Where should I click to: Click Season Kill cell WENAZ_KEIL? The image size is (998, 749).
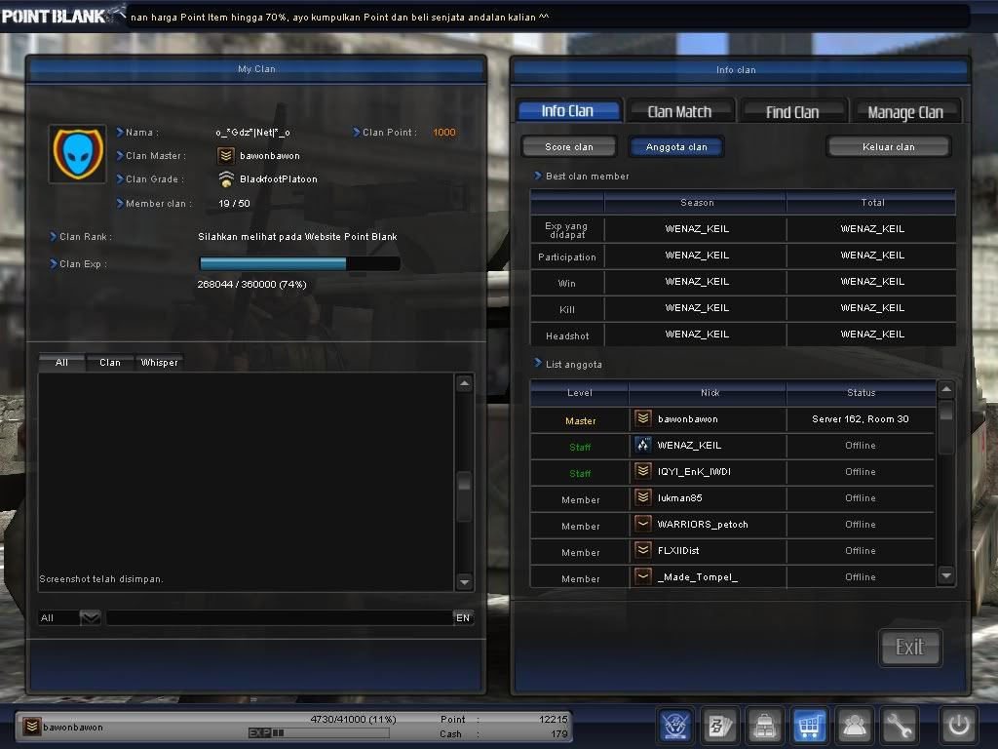697,307
